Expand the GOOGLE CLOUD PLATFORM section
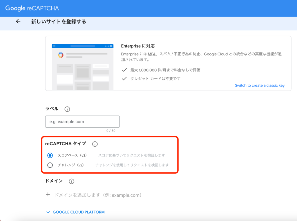The width and height of the screenshot is (297, 221). click(76, 212)
